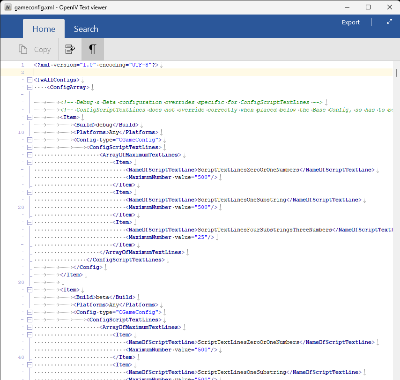Toggle the show whitespace pilcrow button
Image resolution: width=400 pixels, height=380 pixels.
point(93,49)
